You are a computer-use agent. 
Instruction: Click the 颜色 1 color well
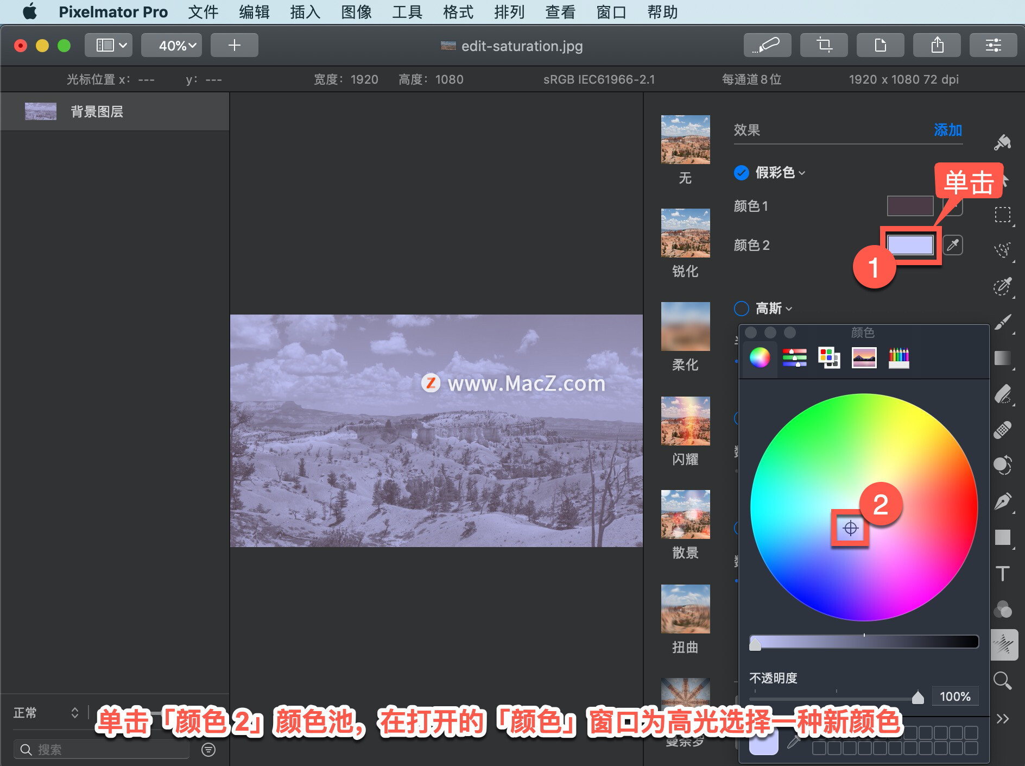[x=910, y=206]
